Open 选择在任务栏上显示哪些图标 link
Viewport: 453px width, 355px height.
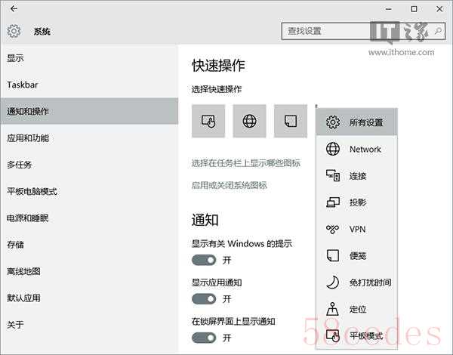[x=245, y=163]
